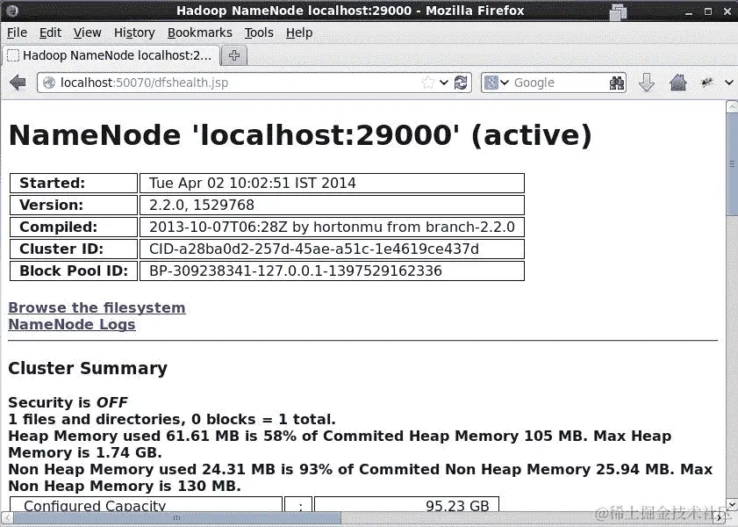This screenshot has width=738, height=527.
Task: Open the Tools menu
Action: pyautogui.click(x=259, y=32)
